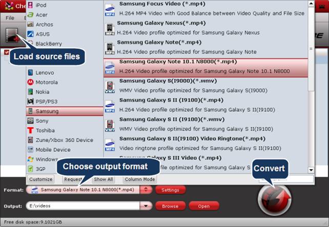This screenshot has width=329, height=227.
Task: Click the Mobile Device icon
Action: pos(30,150)
